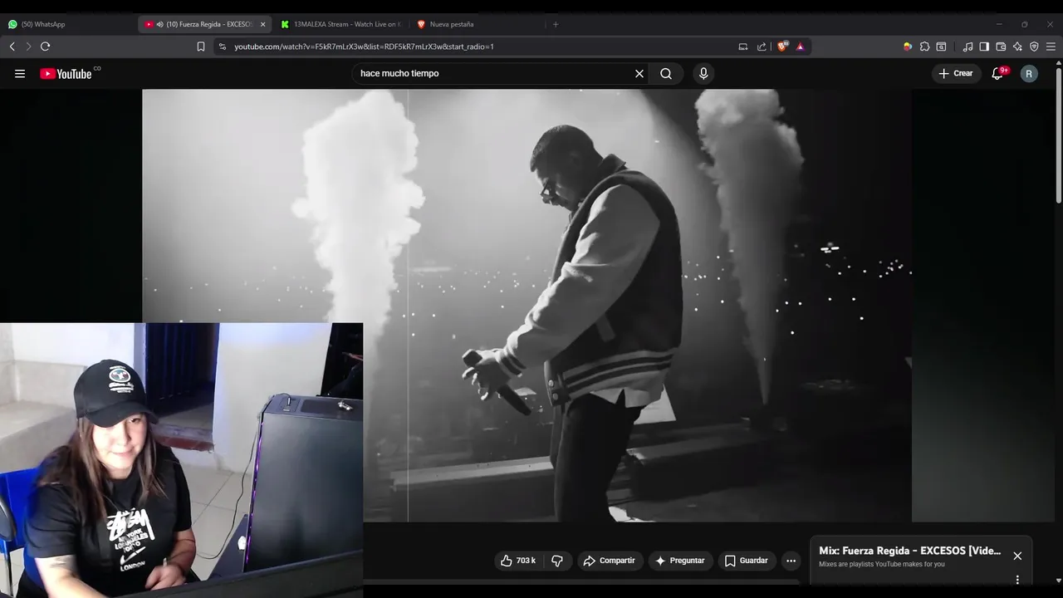The image size is (1063, 598).
Task: Open more actions three-dot menu under video
Action: pos(791,561)
